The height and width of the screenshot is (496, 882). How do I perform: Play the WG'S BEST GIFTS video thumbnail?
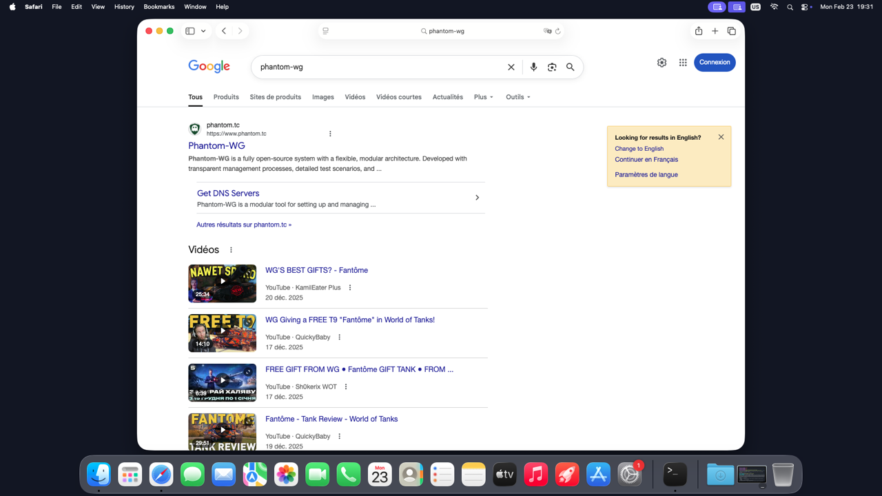click(x=222, y=283)
